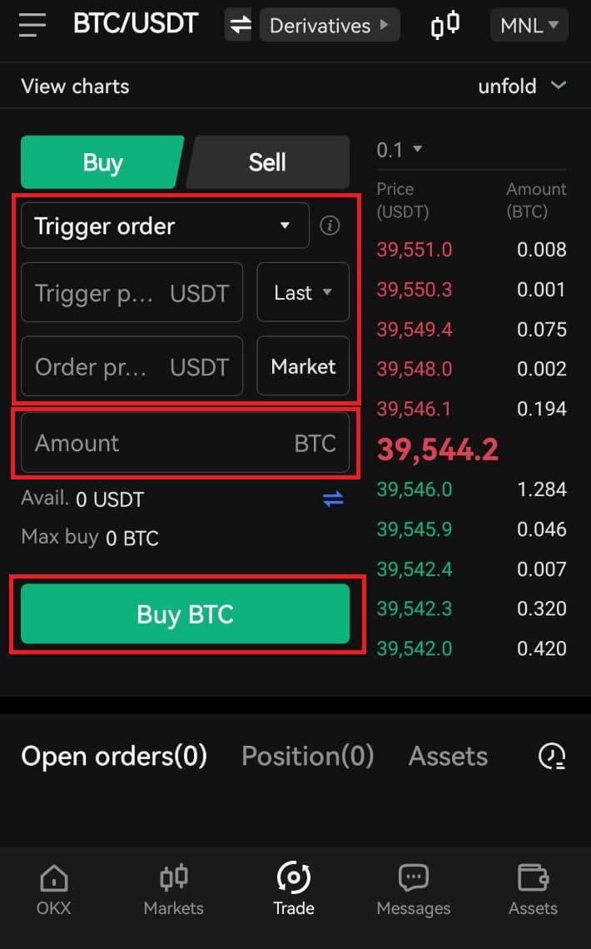This screenshot has width=591, height=949.
Task: Switch to the Position(0) tab
Action: pyautogui.click(x=307, y=756)
